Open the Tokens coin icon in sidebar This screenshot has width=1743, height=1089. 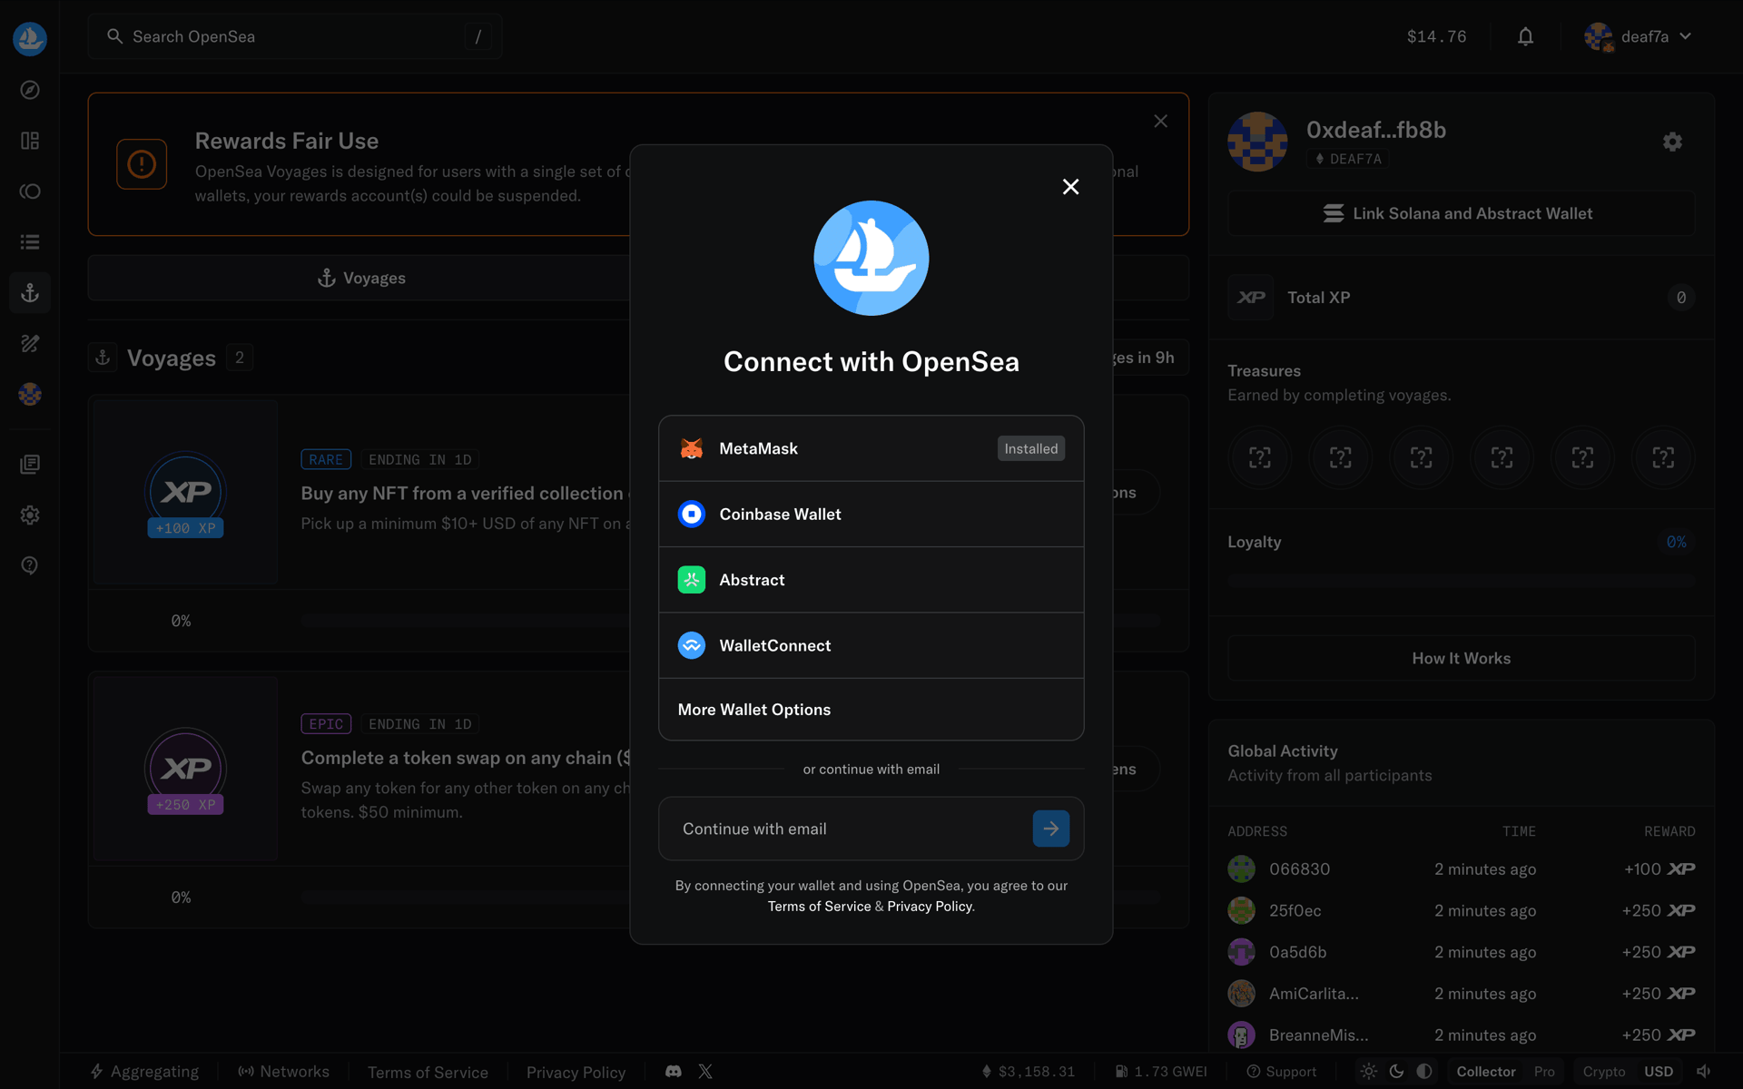point(30,191)
